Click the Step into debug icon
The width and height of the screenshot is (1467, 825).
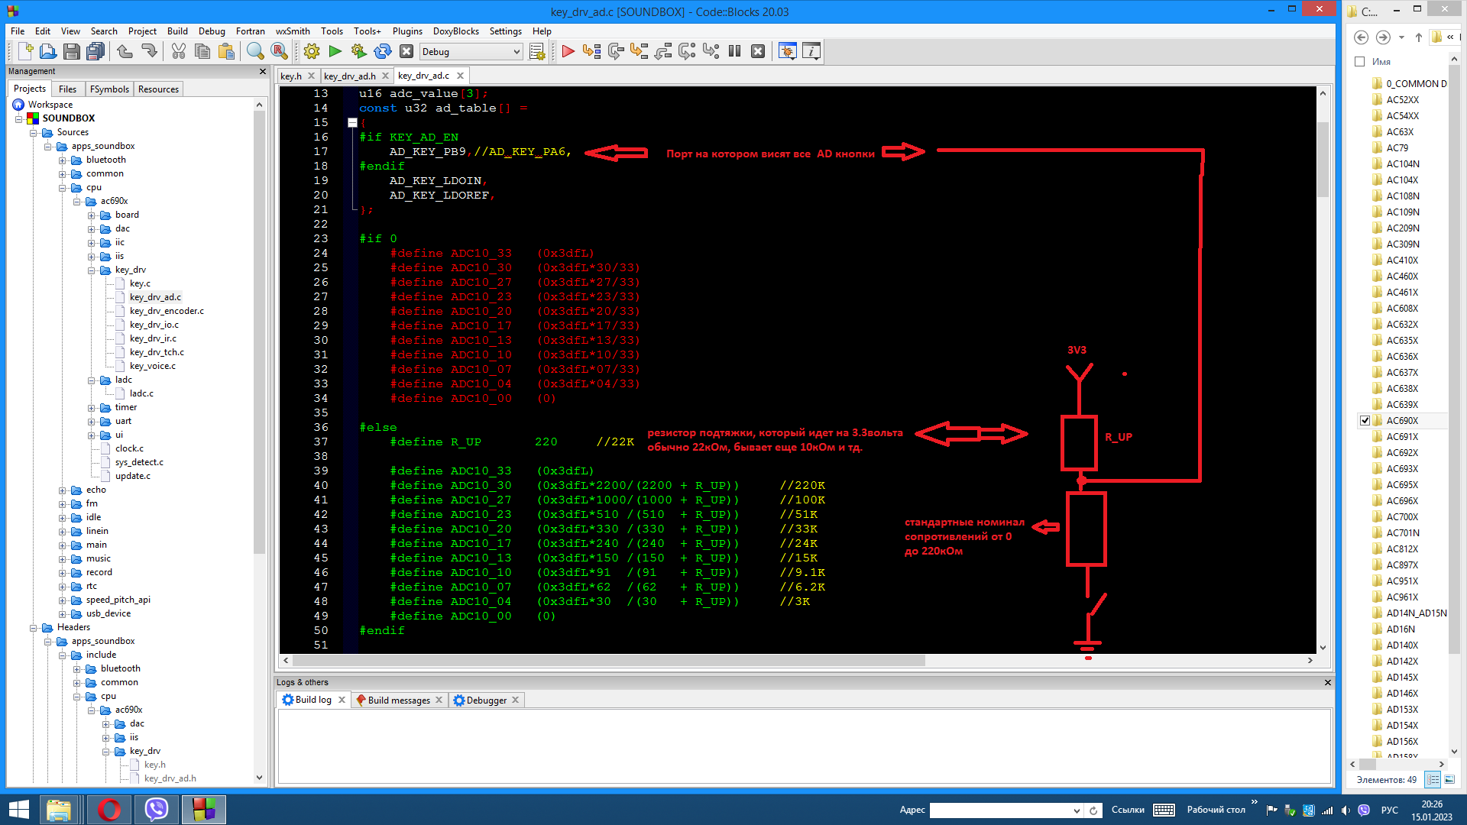click(x=640, y=51)
